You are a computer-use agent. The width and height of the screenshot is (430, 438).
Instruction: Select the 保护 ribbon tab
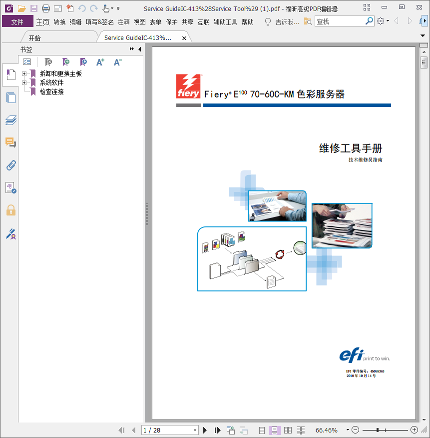coord(172,22)
